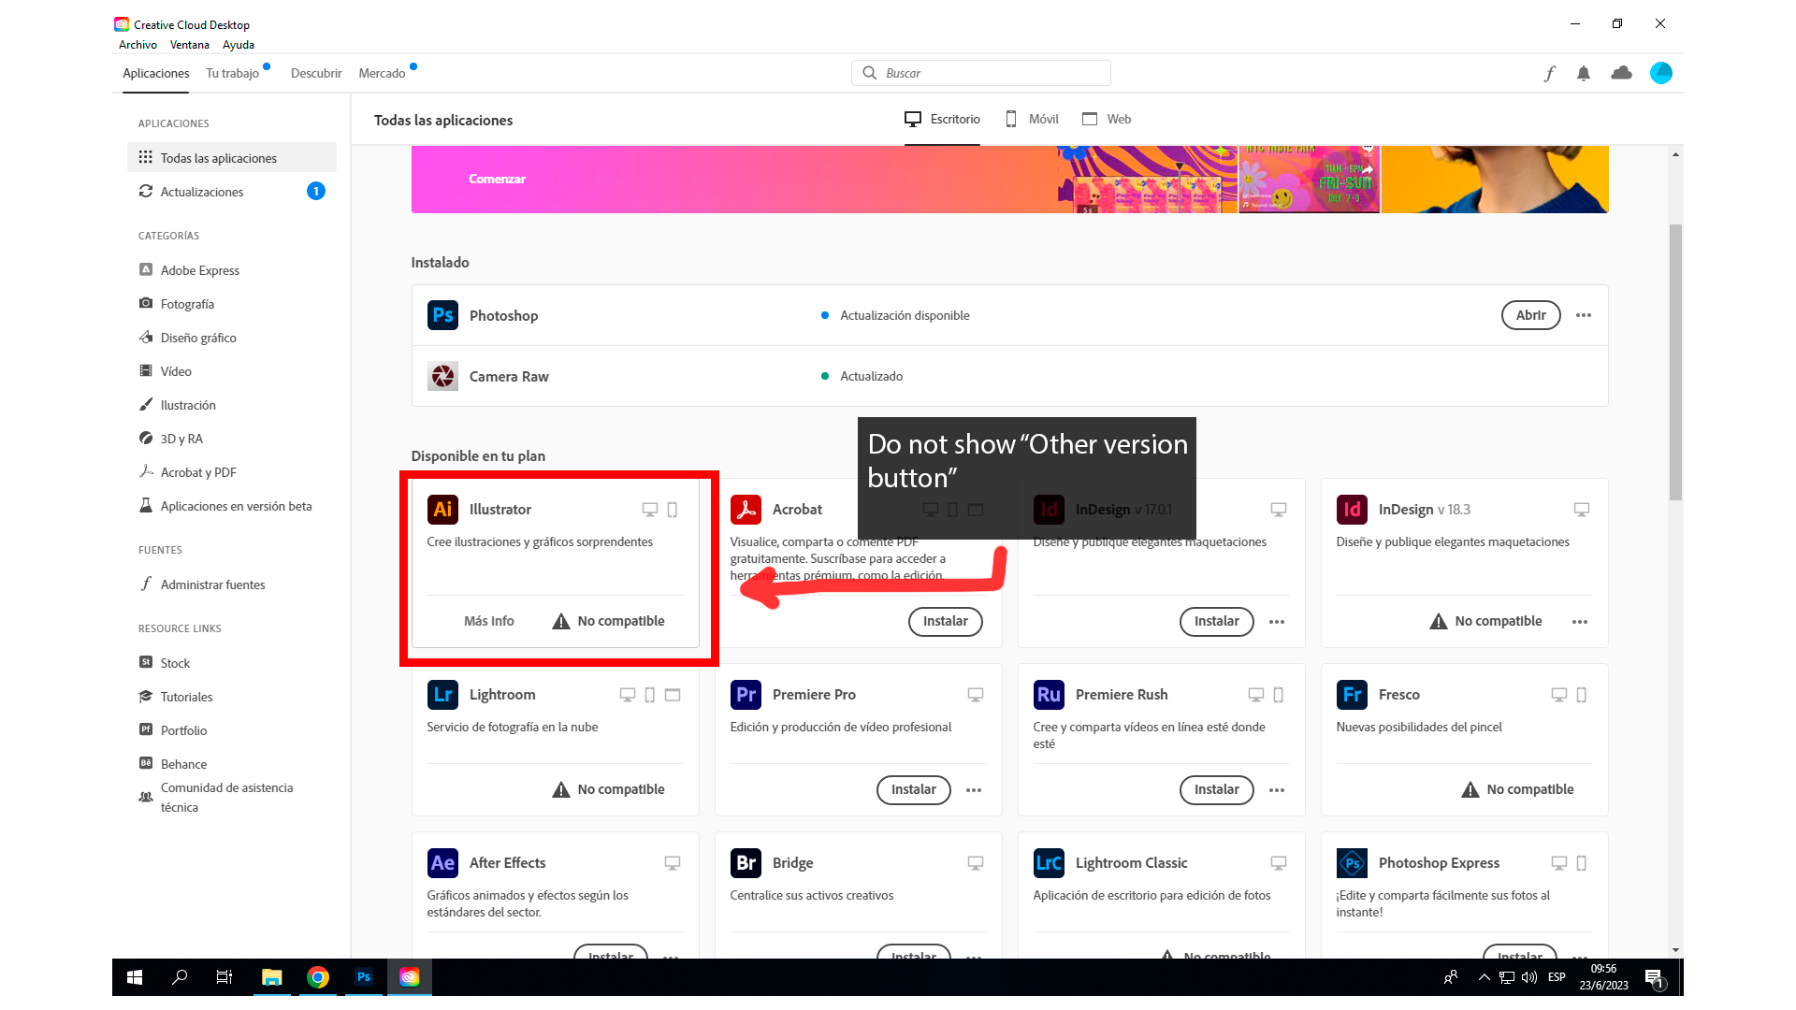This screenshot has width=1796, height=1010.
Task: Open more options for Premiere Rush
Action: coord(1277,790)
